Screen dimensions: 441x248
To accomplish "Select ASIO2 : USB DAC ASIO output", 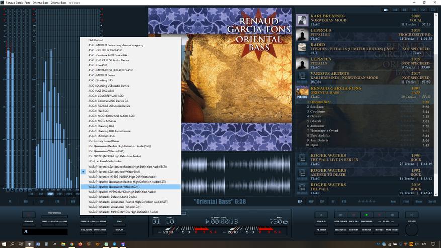I will (x=102, y=136).
